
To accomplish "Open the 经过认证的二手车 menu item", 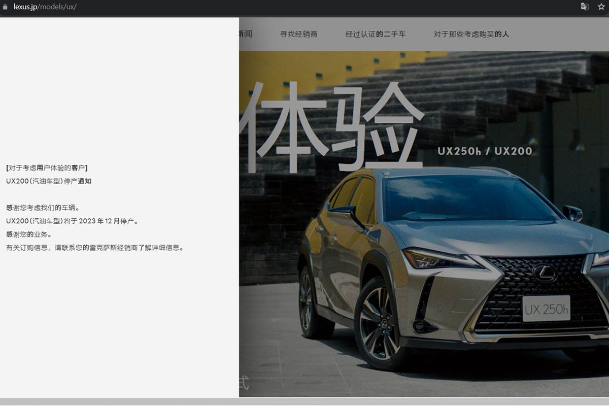I will [376, 35].
